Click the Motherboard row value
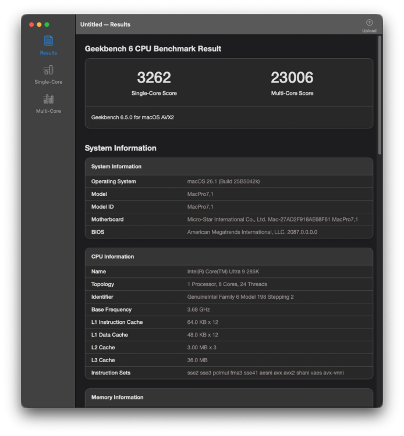Viewport: 404px width, 436px height. click(x=272, y=219)
